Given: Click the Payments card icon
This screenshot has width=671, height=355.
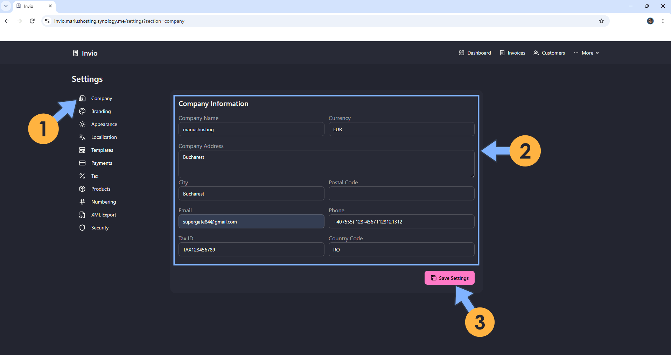Looking at the screenshot, I should coord(82,163).
